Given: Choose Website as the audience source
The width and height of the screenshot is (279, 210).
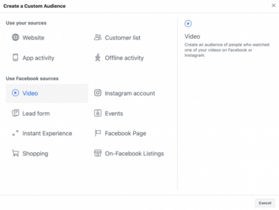Looking at the screenshot, I should pos(33,38).
